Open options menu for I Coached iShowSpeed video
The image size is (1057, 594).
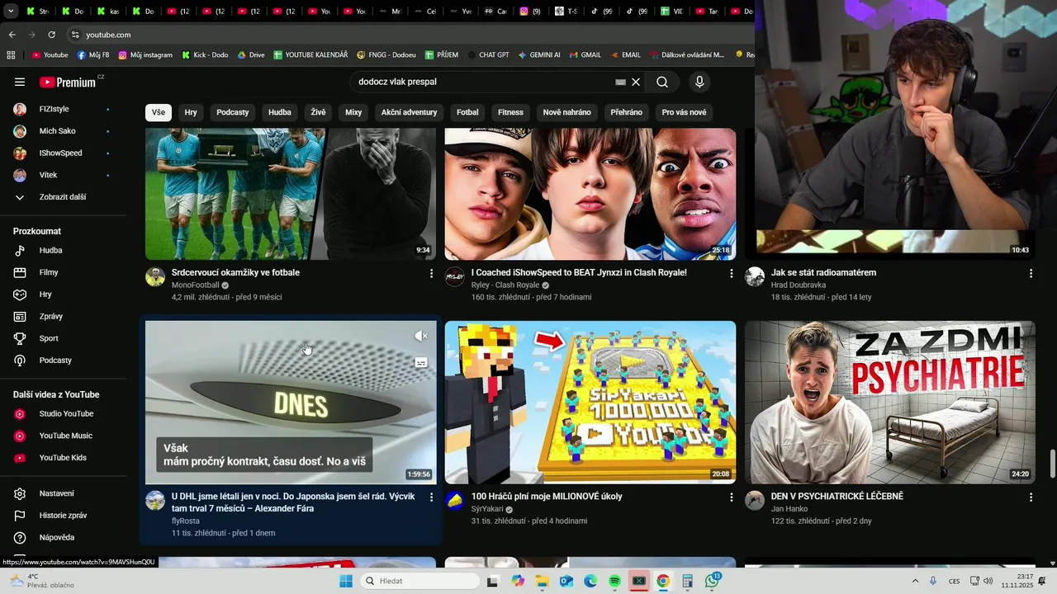[x=731, y=273]
